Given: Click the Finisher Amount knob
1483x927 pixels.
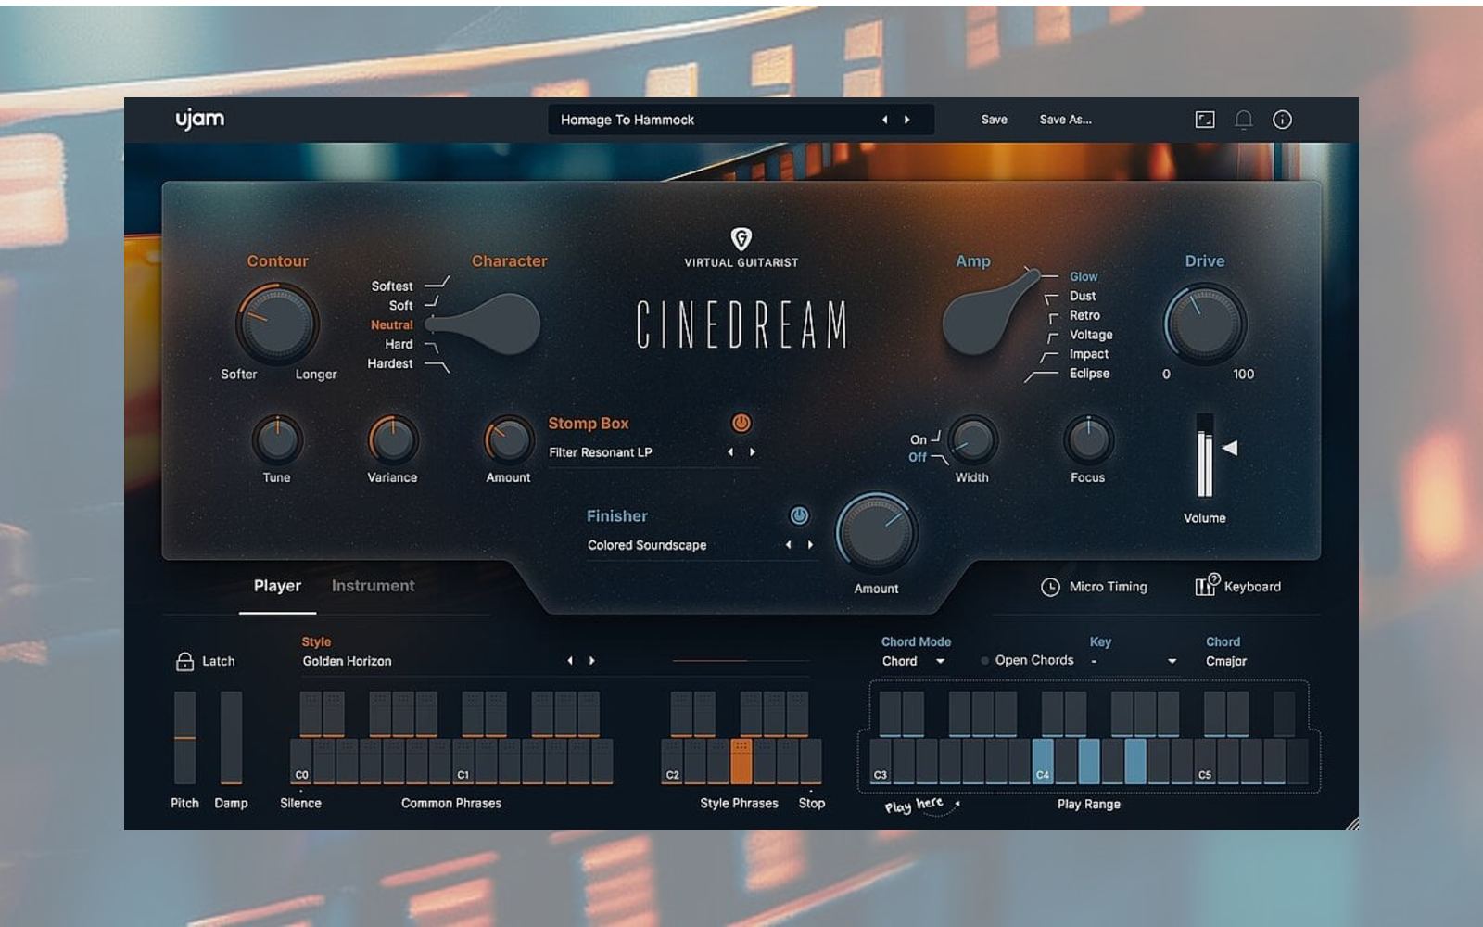Looking at the screenshot, I should pos(877,533).
